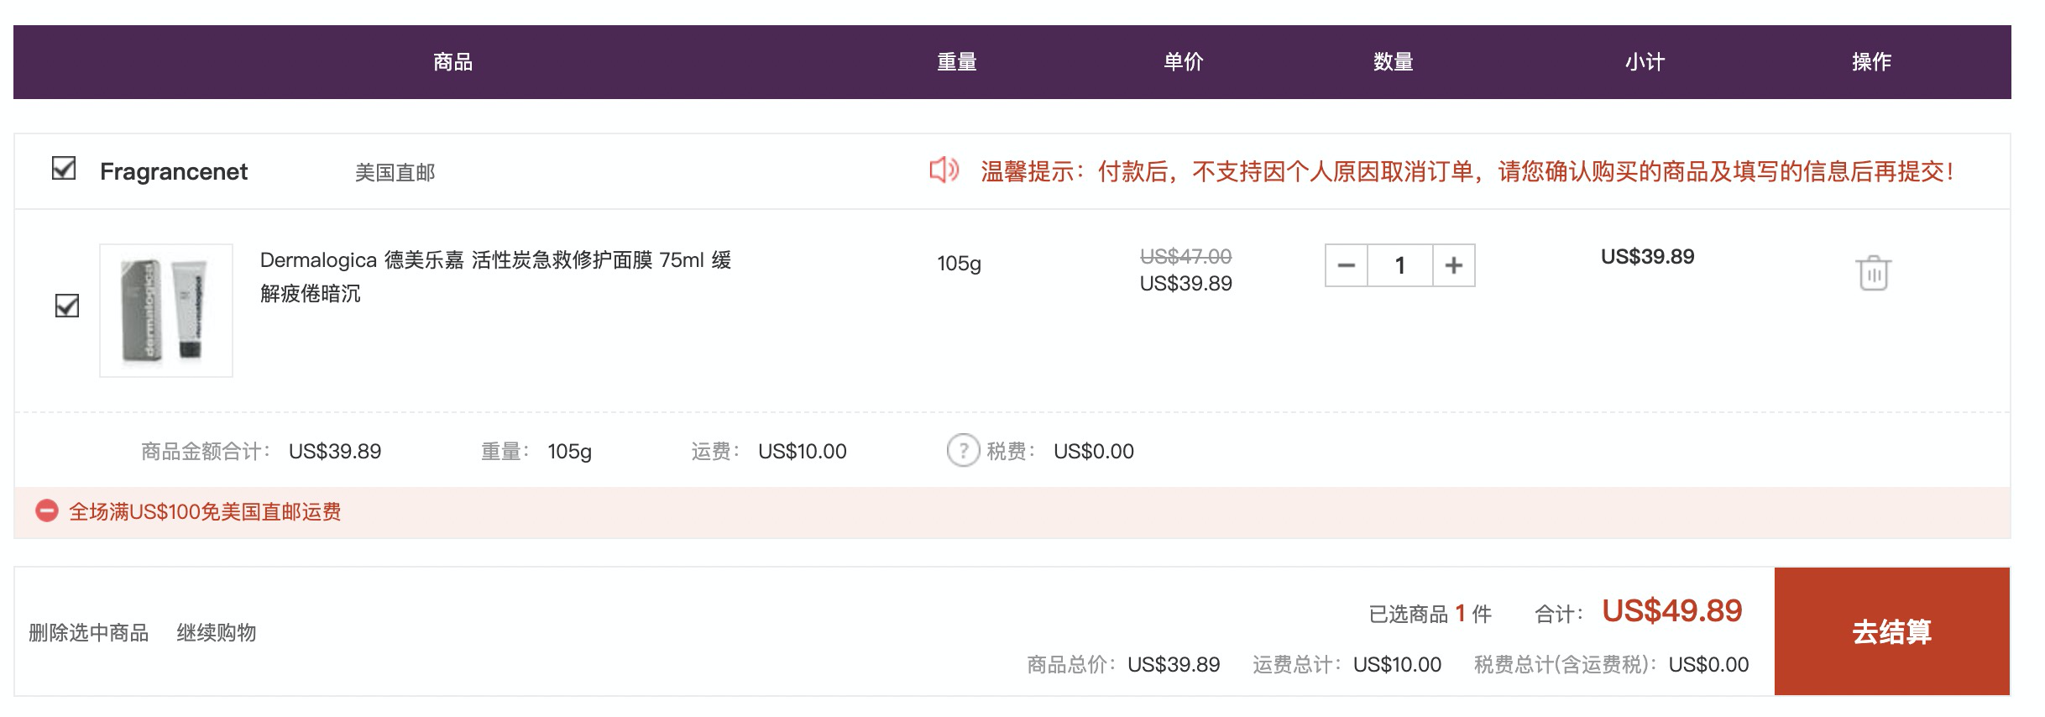Image resolution: width=2045 pixels, height=717 pixels.
Task: Click the total US$49.89 amount
Action: point(1671,611)
